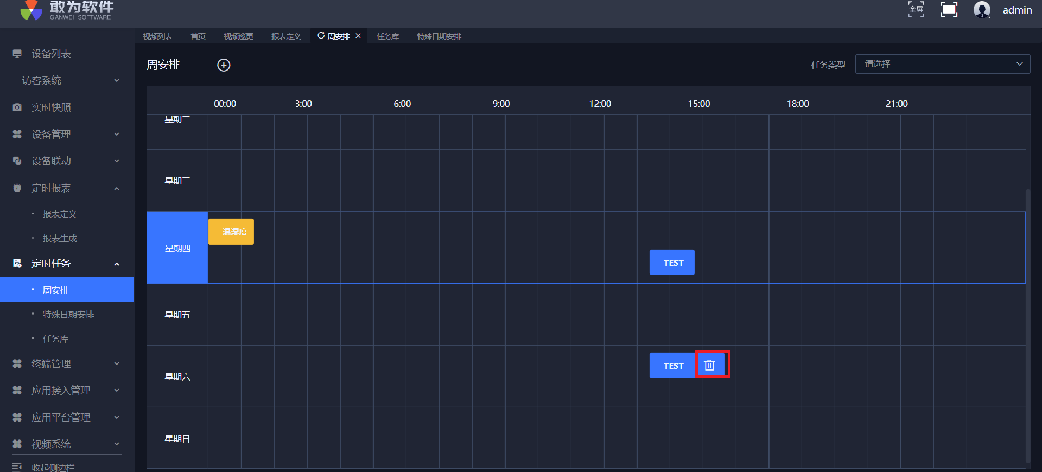Click the yellow Thursday task block
Viewport: 1042px width, 472px height.
(x=231, y=232)
